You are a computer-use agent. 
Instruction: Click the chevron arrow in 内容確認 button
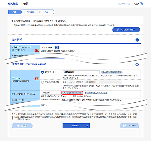coord(87,126)
